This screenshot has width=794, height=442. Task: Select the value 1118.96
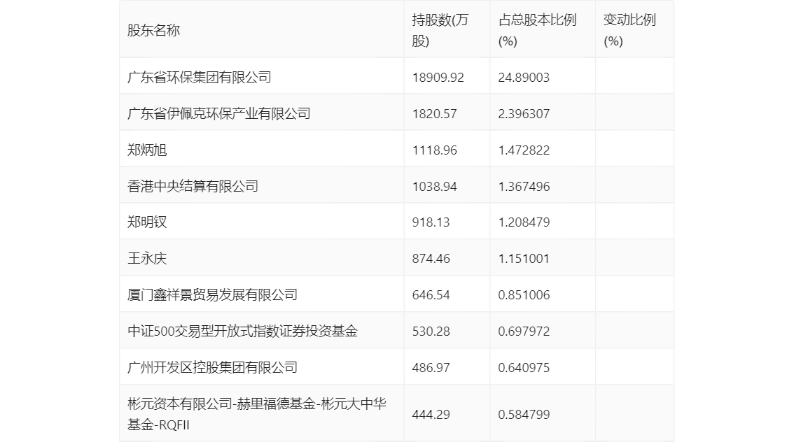435,150
